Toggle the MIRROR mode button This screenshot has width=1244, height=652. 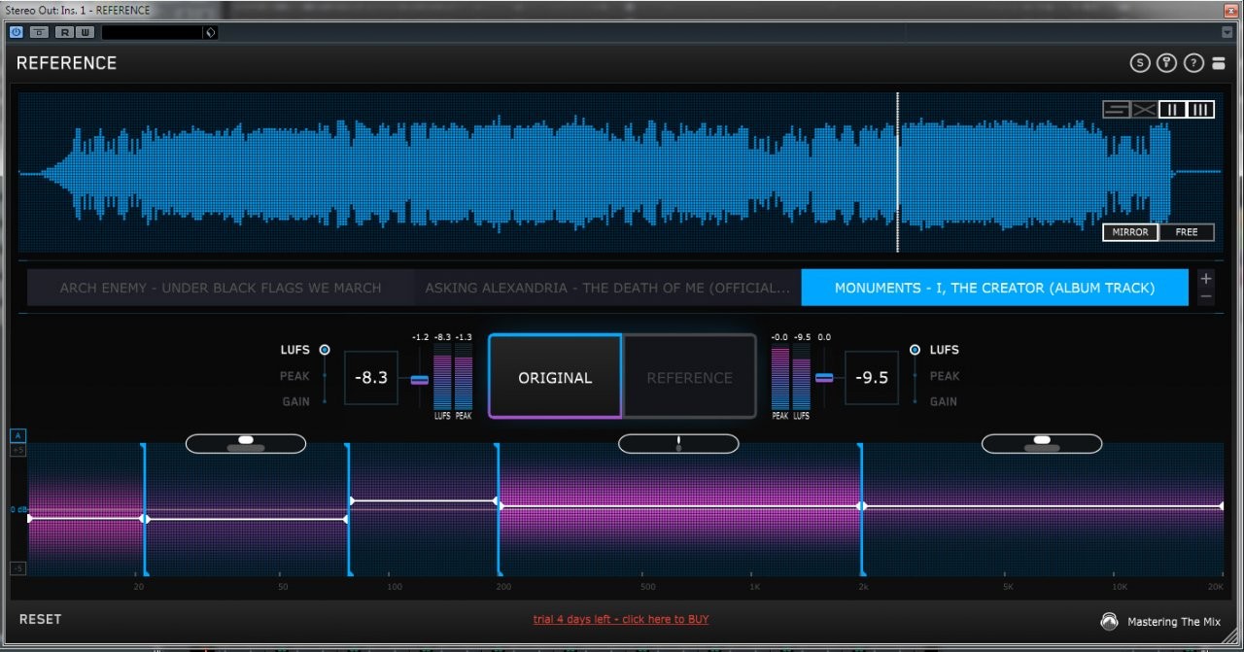click(1130, 232)
